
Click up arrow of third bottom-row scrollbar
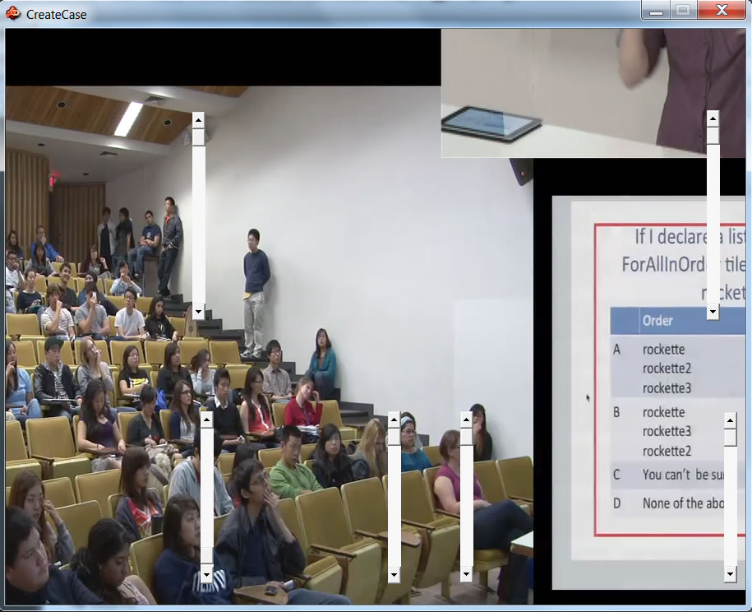[466, 420]
